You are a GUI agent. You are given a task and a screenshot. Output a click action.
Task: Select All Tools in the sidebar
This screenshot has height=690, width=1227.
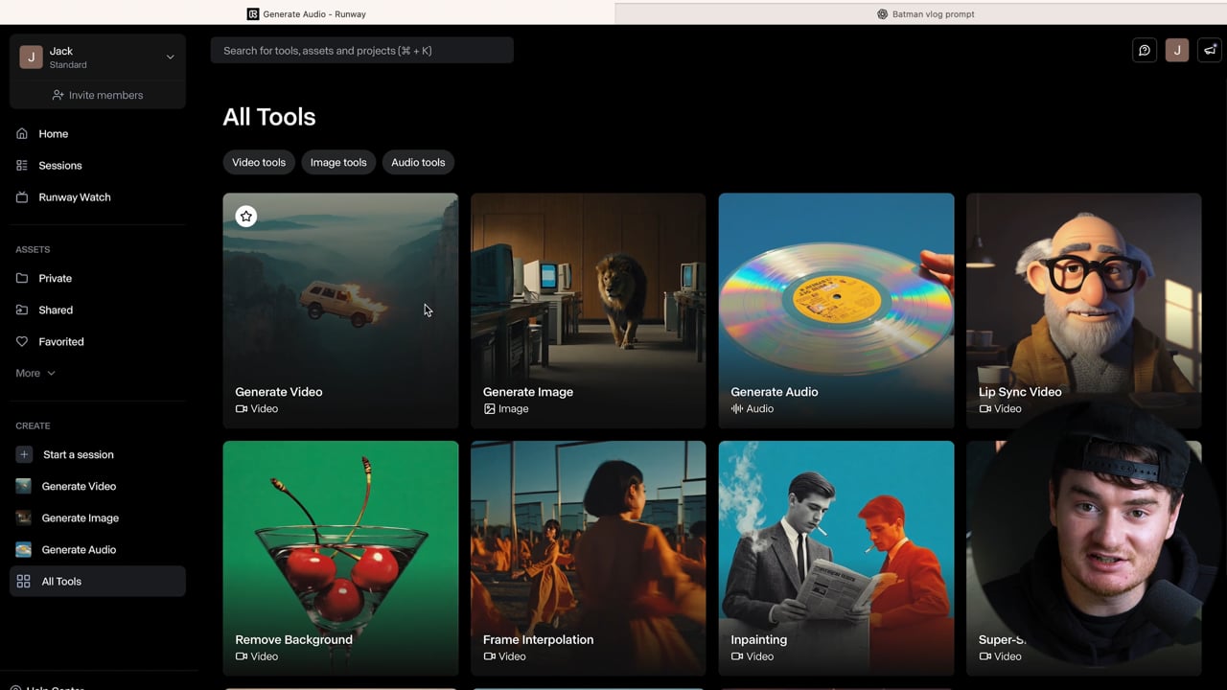pos(98,581)
